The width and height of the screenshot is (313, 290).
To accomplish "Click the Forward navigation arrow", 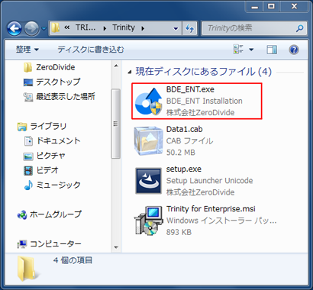I will (31, 28).
